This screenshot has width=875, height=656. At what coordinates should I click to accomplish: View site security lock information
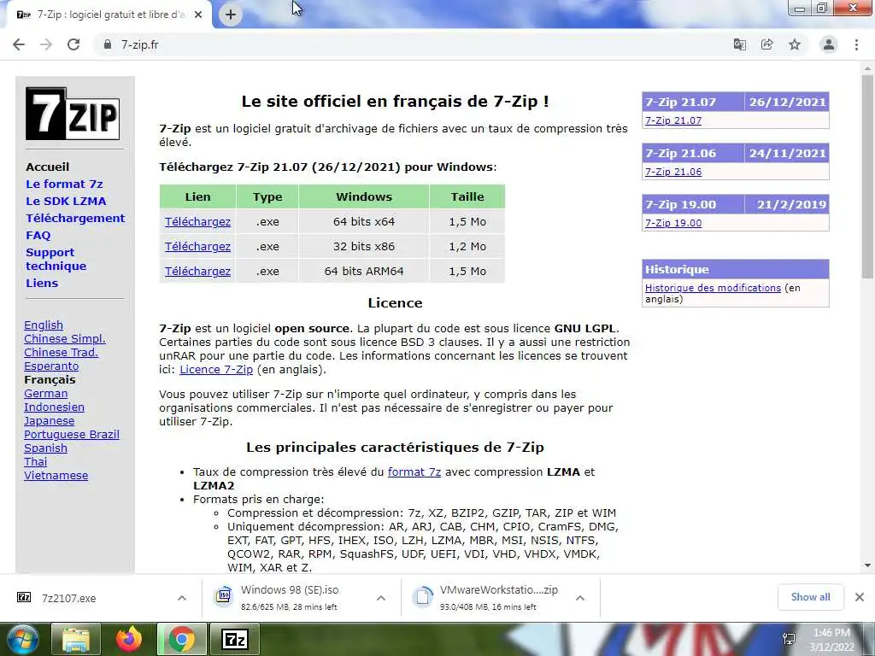[108, 44]
